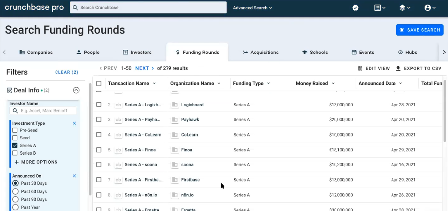
Task: Open the layers stack icon menu
Action: (405, 8)
